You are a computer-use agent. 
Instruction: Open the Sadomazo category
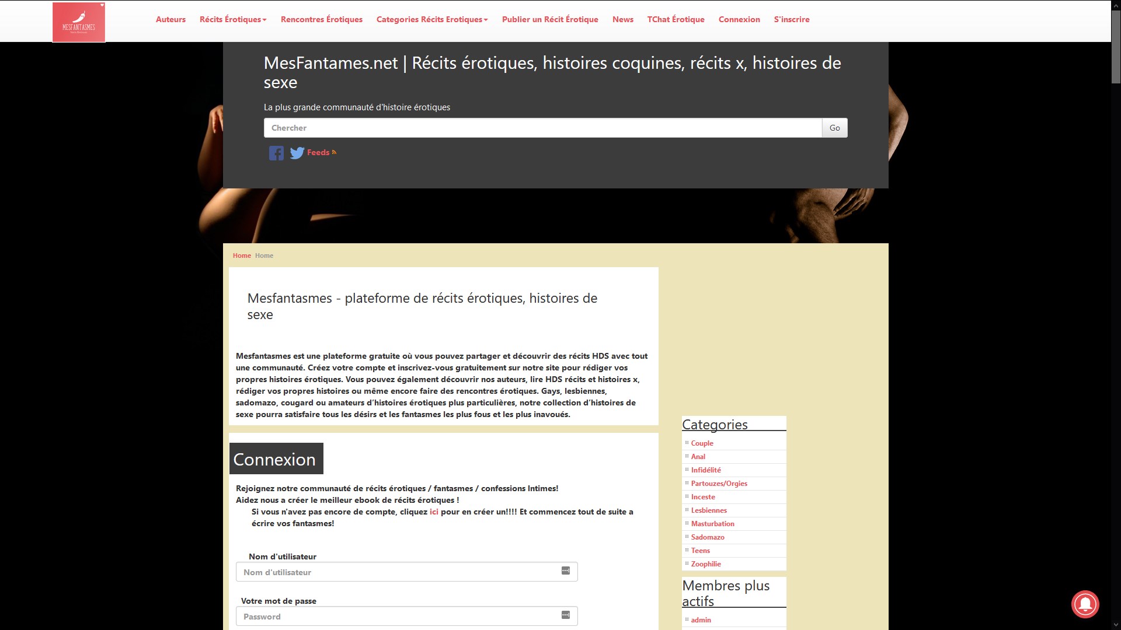708,537
